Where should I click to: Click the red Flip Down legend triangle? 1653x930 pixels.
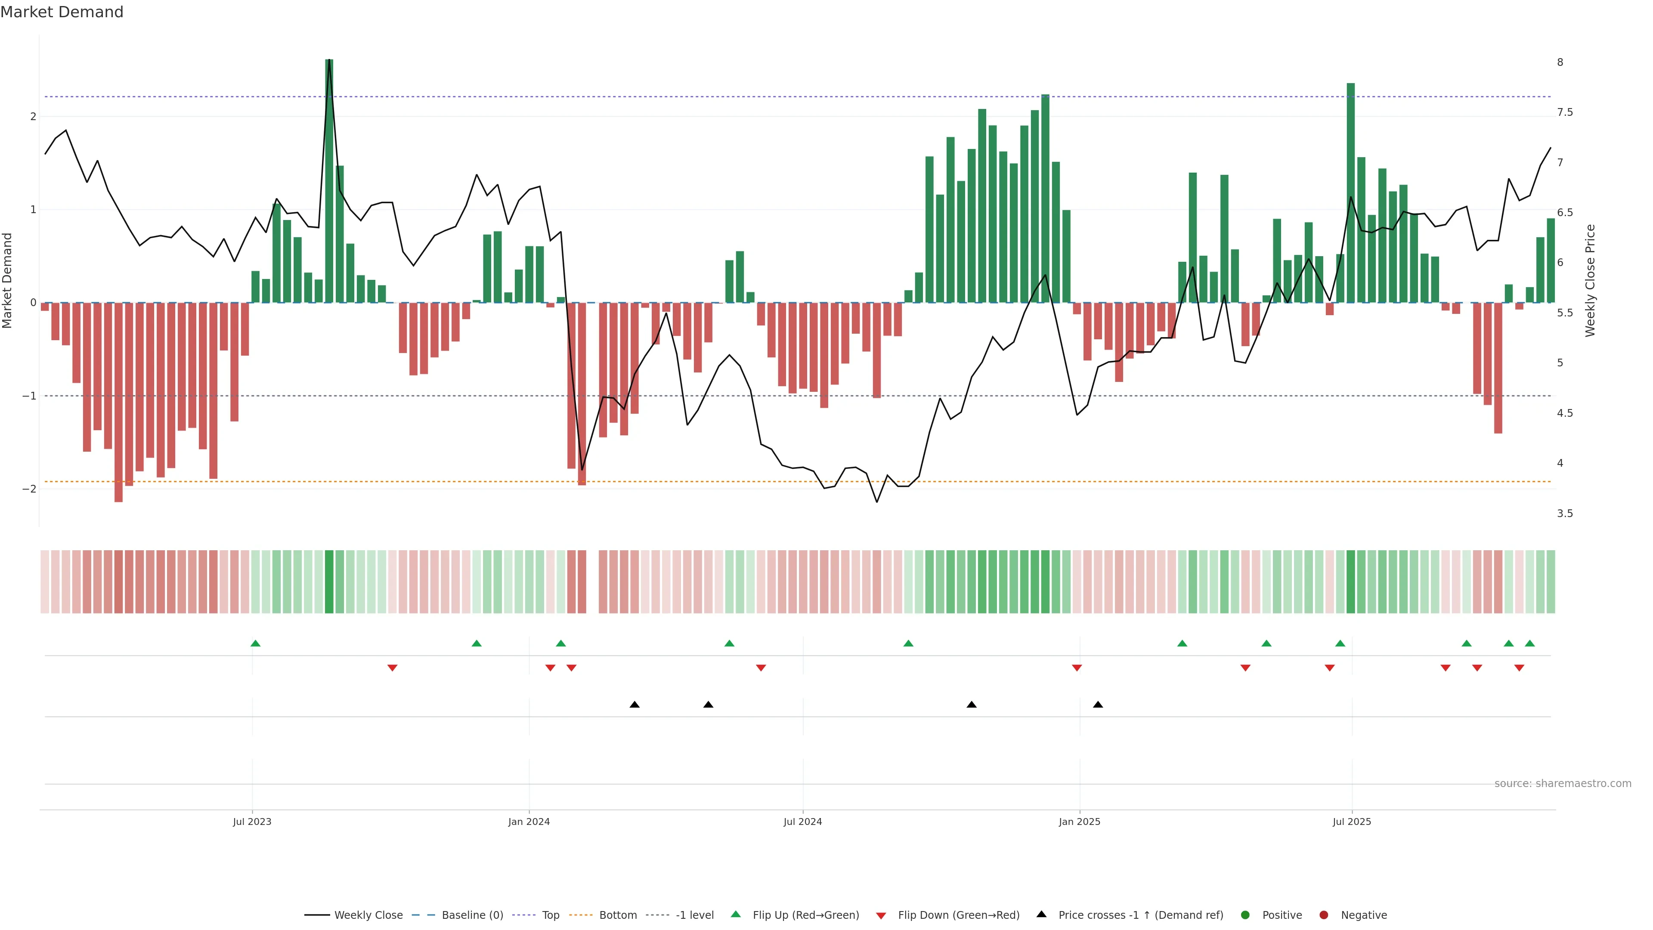click(881, 916)
